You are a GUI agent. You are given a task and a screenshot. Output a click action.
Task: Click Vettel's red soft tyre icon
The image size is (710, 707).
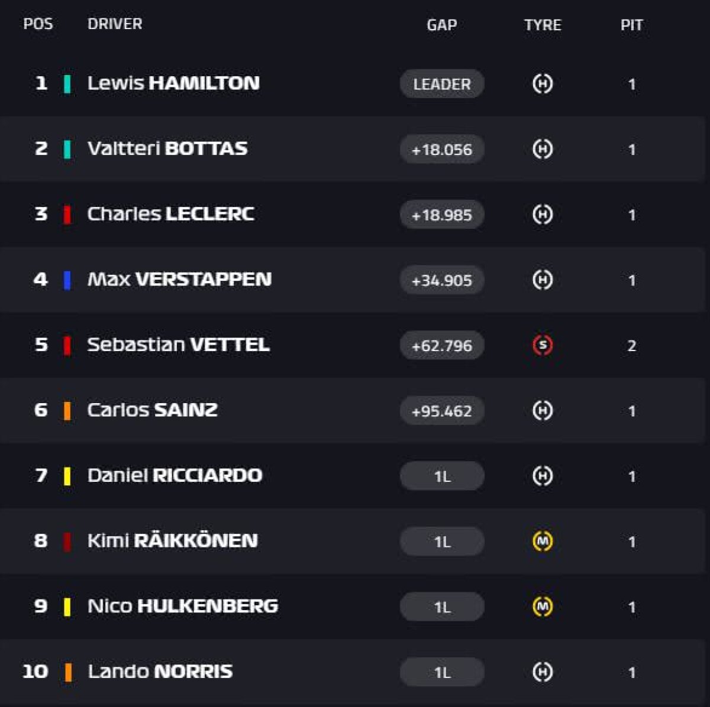pos(543,345)
